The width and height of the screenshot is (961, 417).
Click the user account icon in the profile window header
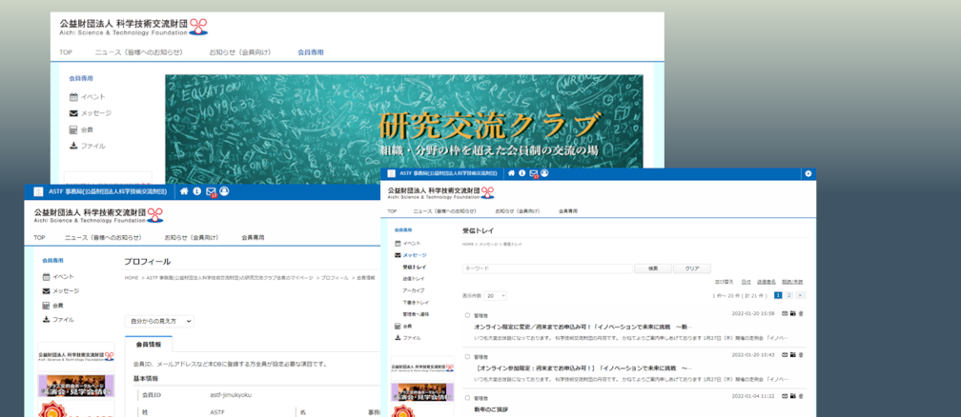coord(224,191)
